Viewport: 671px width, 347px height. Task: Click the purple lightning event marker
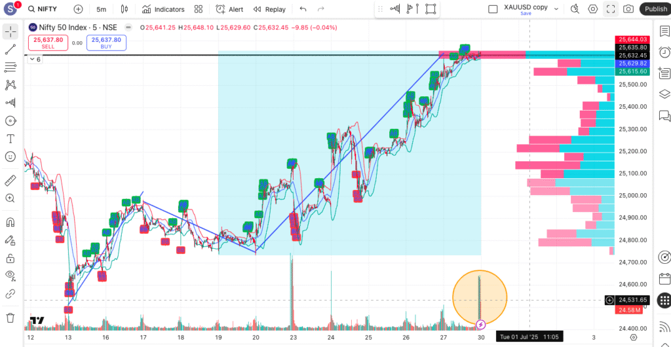coord(480,325)
